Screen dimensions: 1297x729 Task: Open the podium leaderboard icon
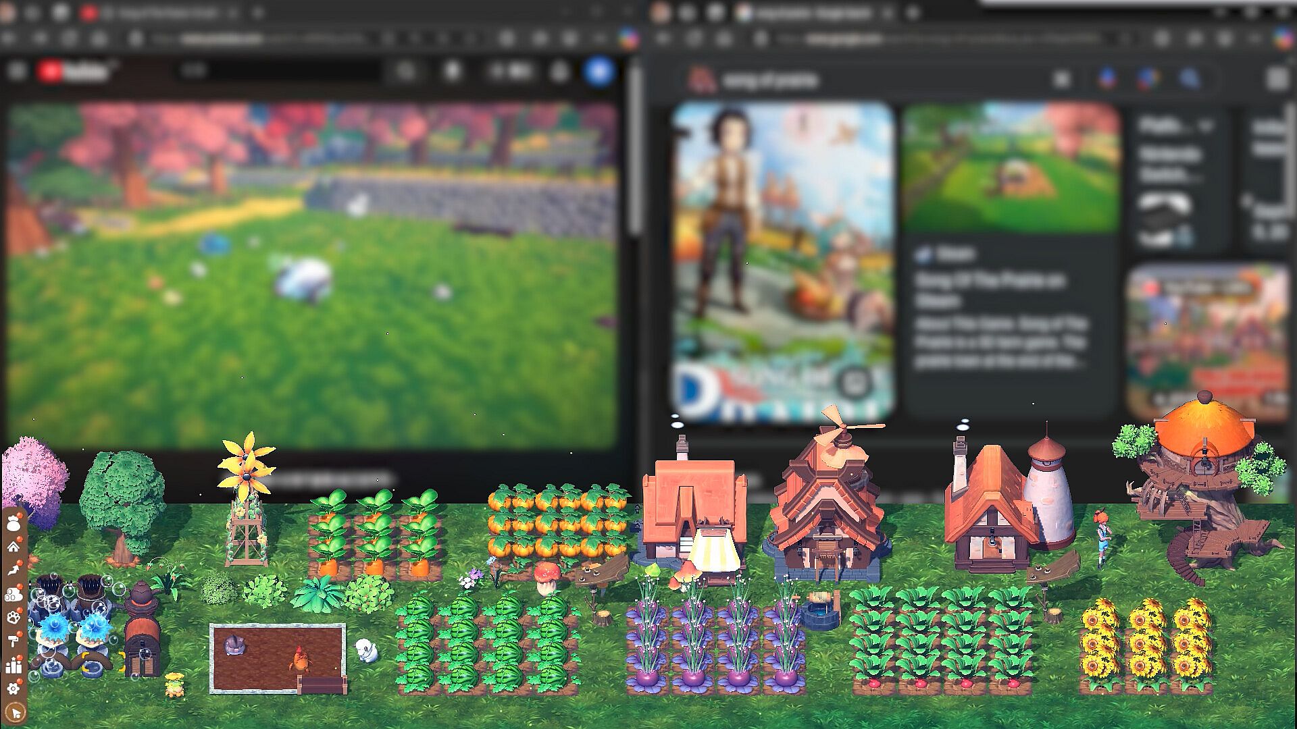coord(14,666)
